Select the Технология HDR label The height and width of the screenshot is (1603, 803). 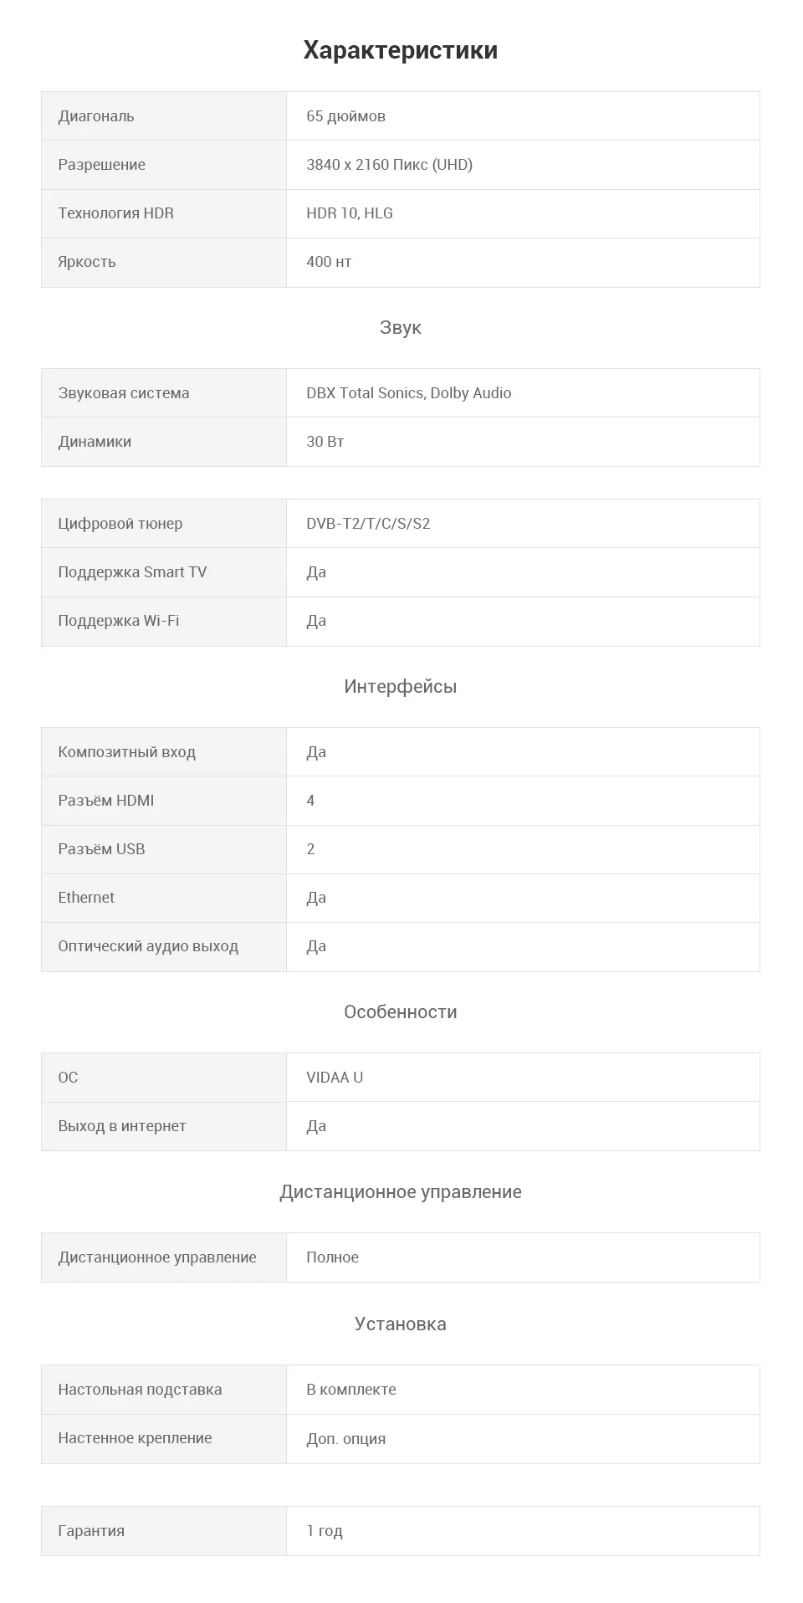116,213
